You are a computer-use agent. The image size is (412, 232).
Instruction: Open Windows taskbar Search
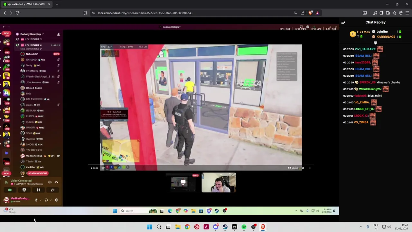click(x=159, y=227)
